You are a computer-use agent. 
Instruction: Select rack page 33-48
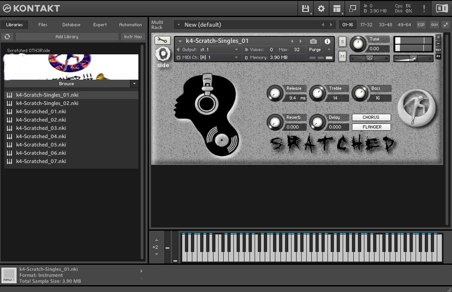[x=386, y=25]
